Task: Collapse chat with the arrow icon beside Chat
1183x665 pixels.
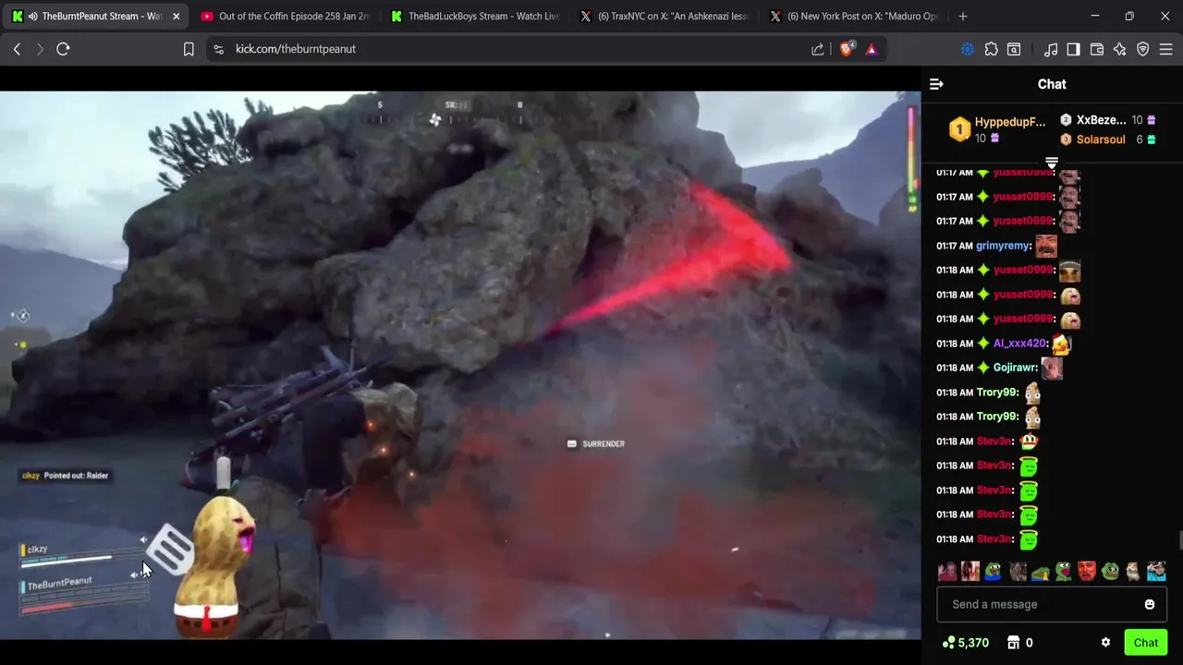Action: [936, 84]
